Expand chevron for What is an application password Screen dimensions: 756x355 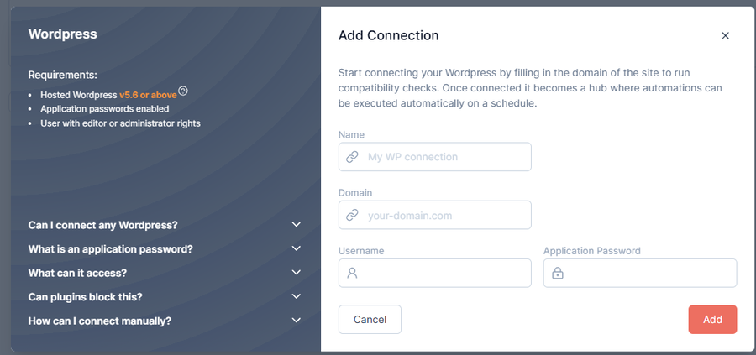[297, 248]
